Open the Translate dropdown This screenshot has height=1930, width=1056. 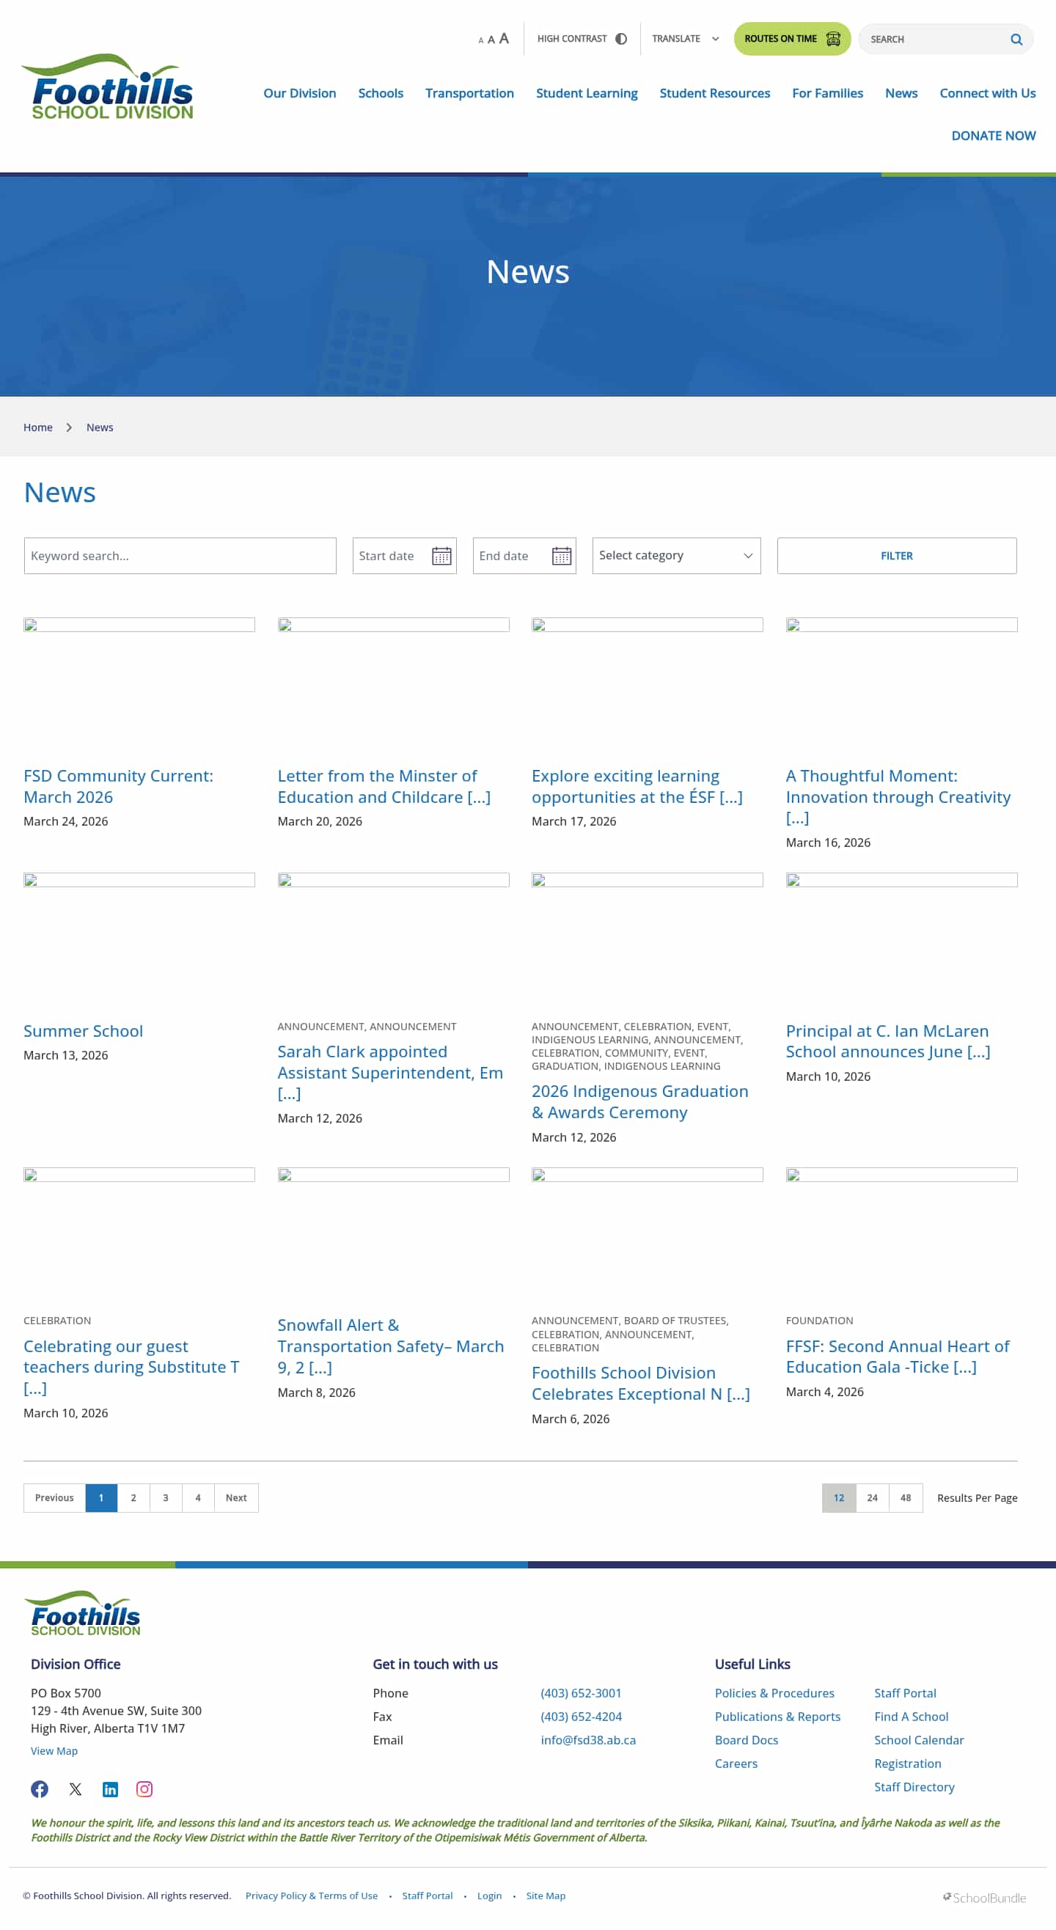tap(685, 39)
